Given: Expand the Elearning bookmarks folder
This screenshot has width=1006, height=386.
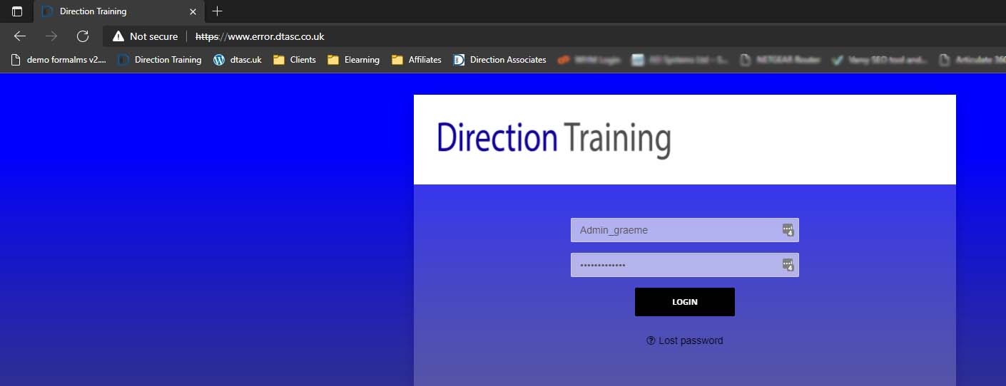Looking at the screenshot, I should click(x=353, y=60).
